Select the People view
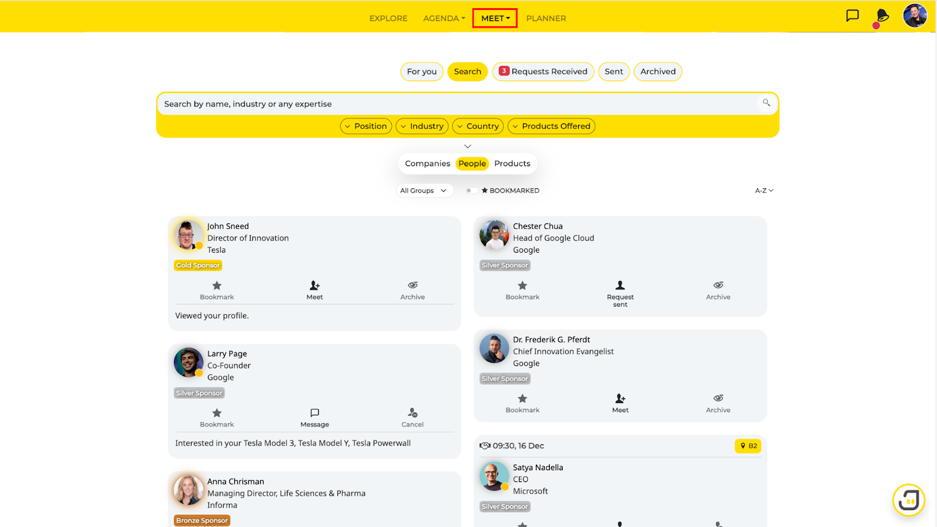937x527 pixels. (x=472, y=164)
